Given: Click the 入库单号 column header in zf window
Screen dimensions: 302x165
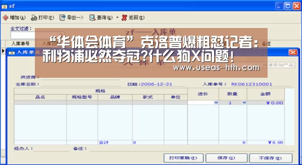Looking at the screenshot, I should coord(20,44).
